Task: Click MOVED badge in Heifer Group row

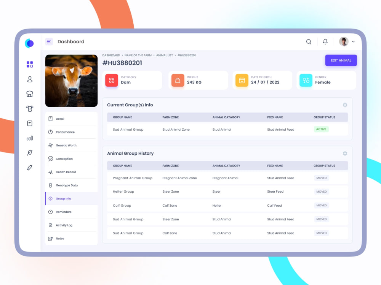Action: 322,192
